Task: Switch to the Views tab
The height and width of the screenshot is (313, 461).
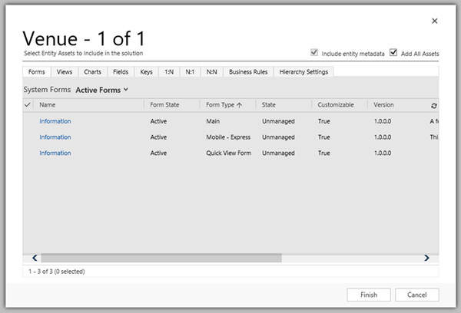Action: (65, 72)
